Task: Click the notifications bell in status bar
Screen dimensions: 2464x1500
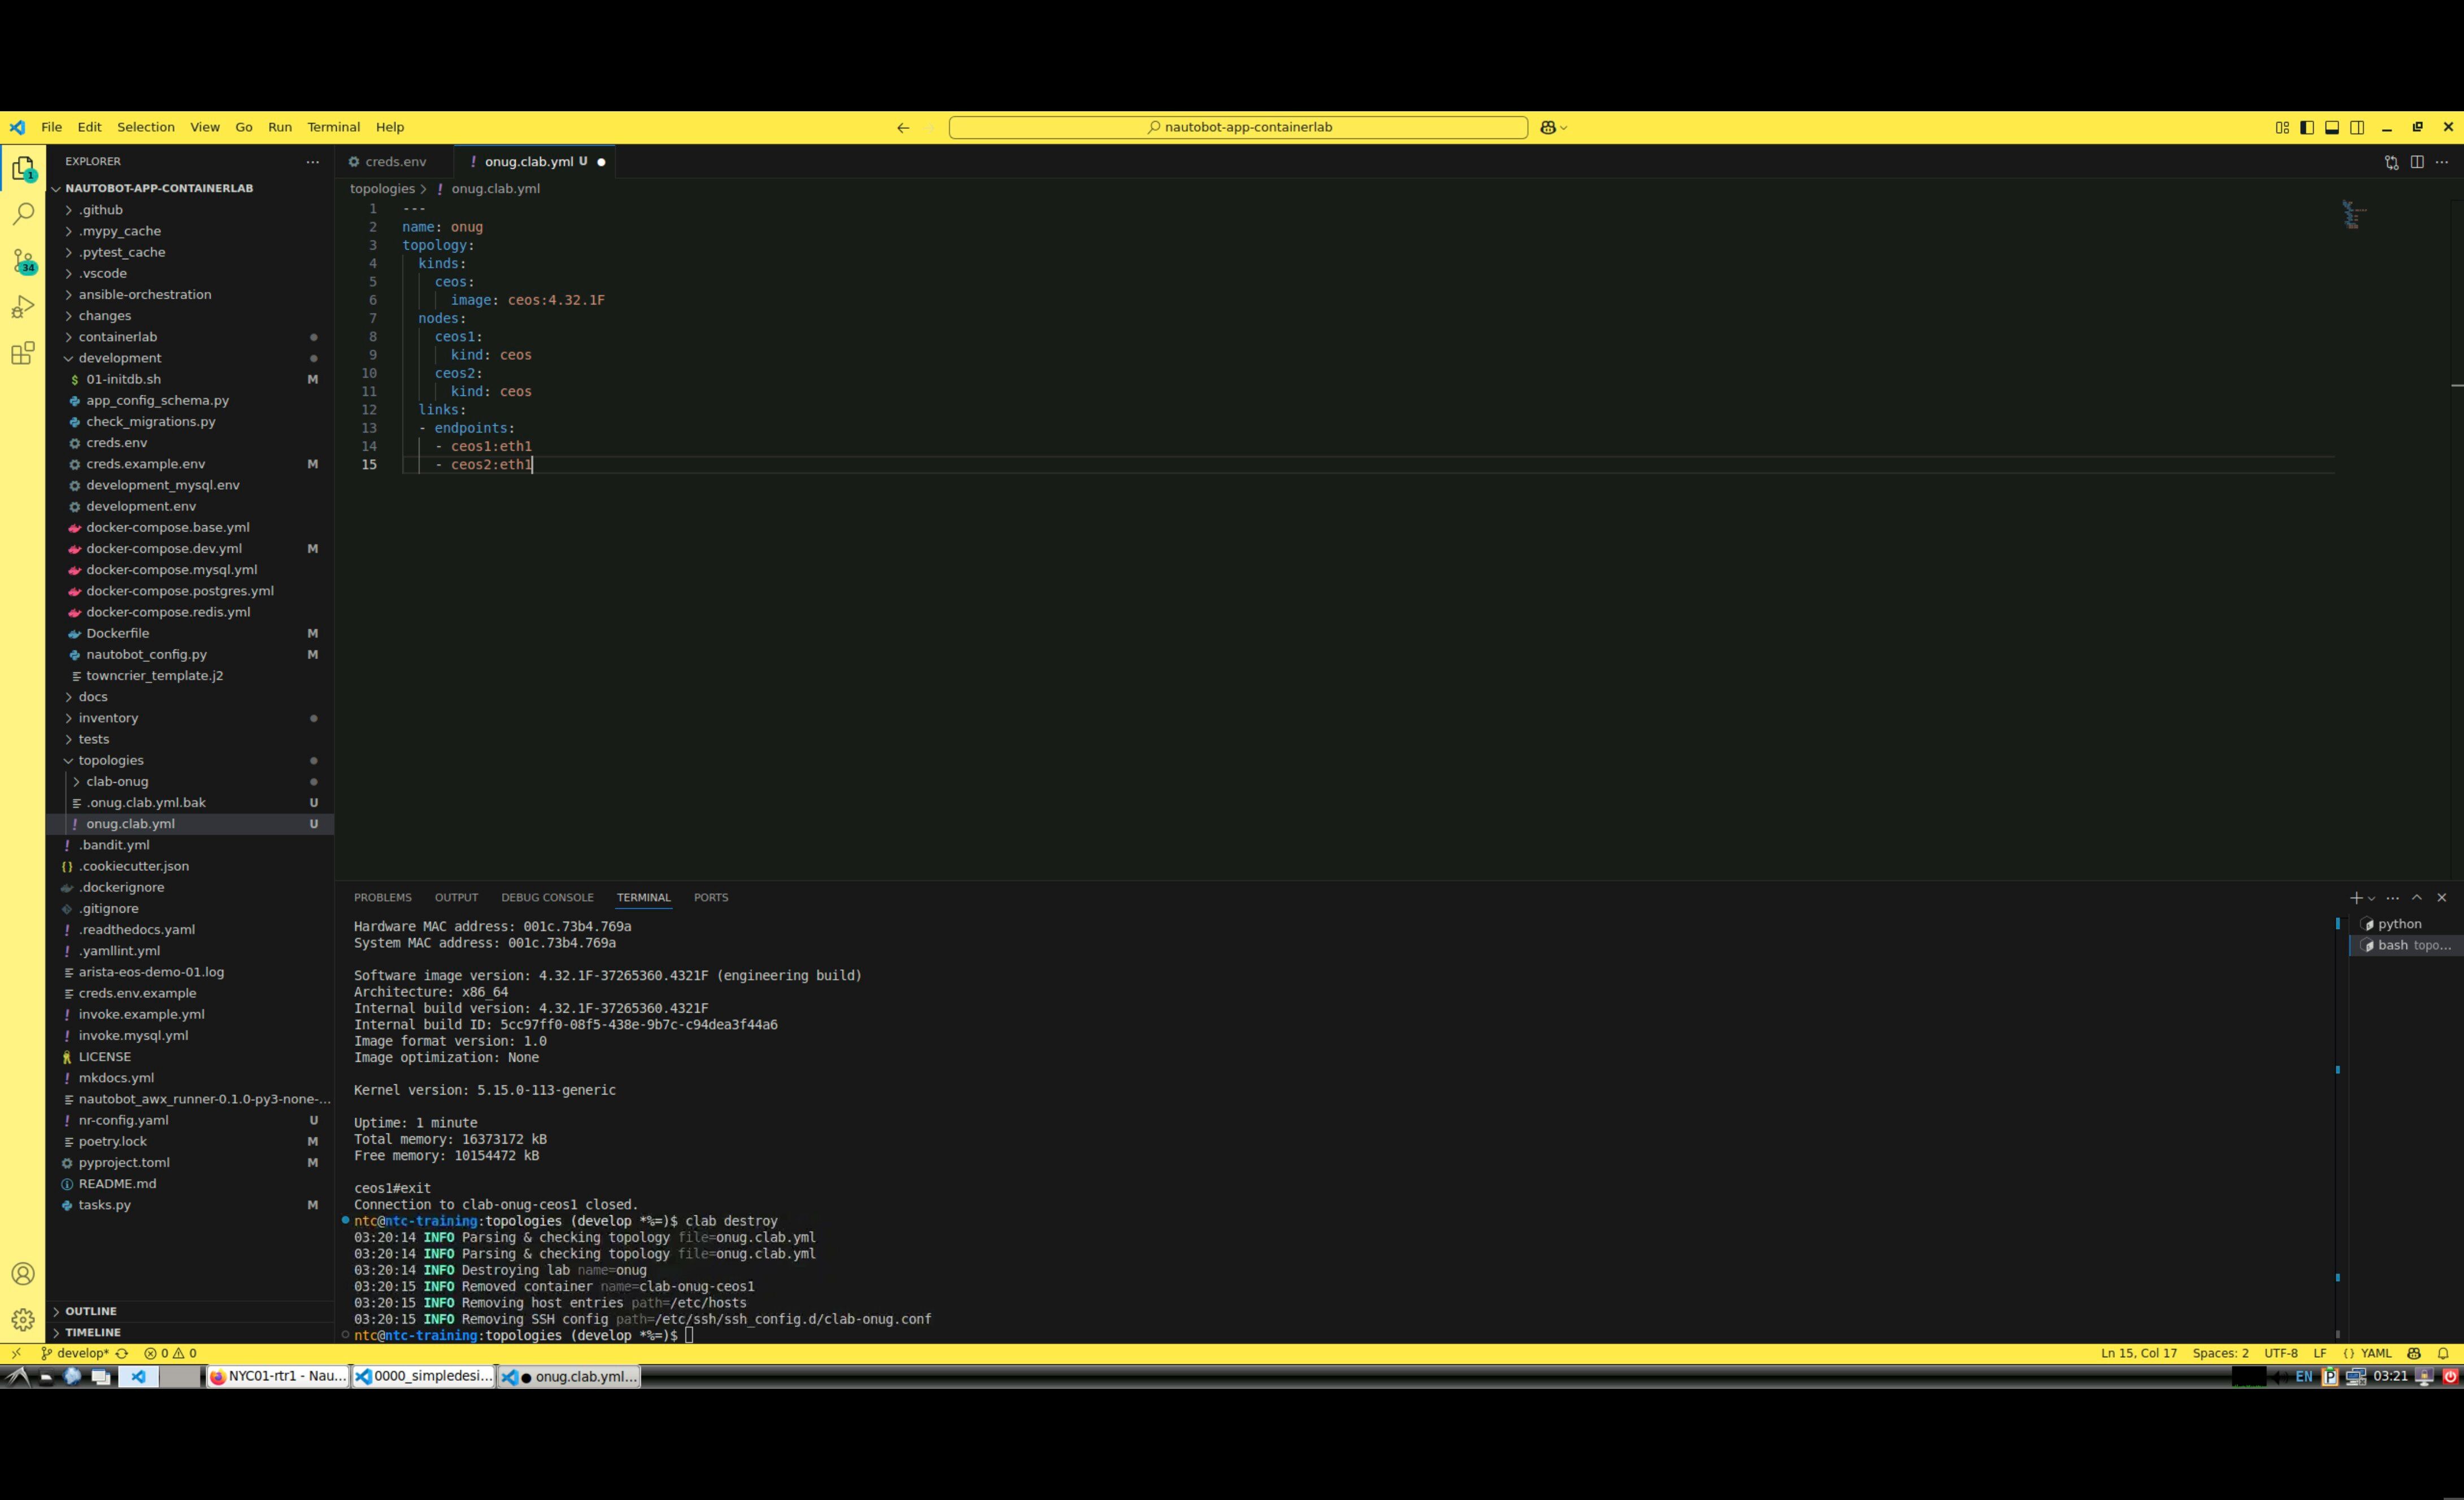Action: point(2443,1353)
